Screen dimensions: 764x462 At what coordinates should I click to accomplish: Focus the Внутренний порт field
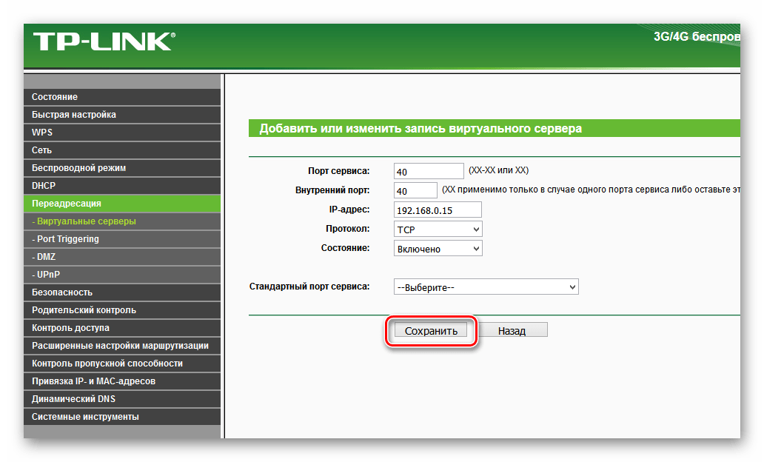pos(415,191)
